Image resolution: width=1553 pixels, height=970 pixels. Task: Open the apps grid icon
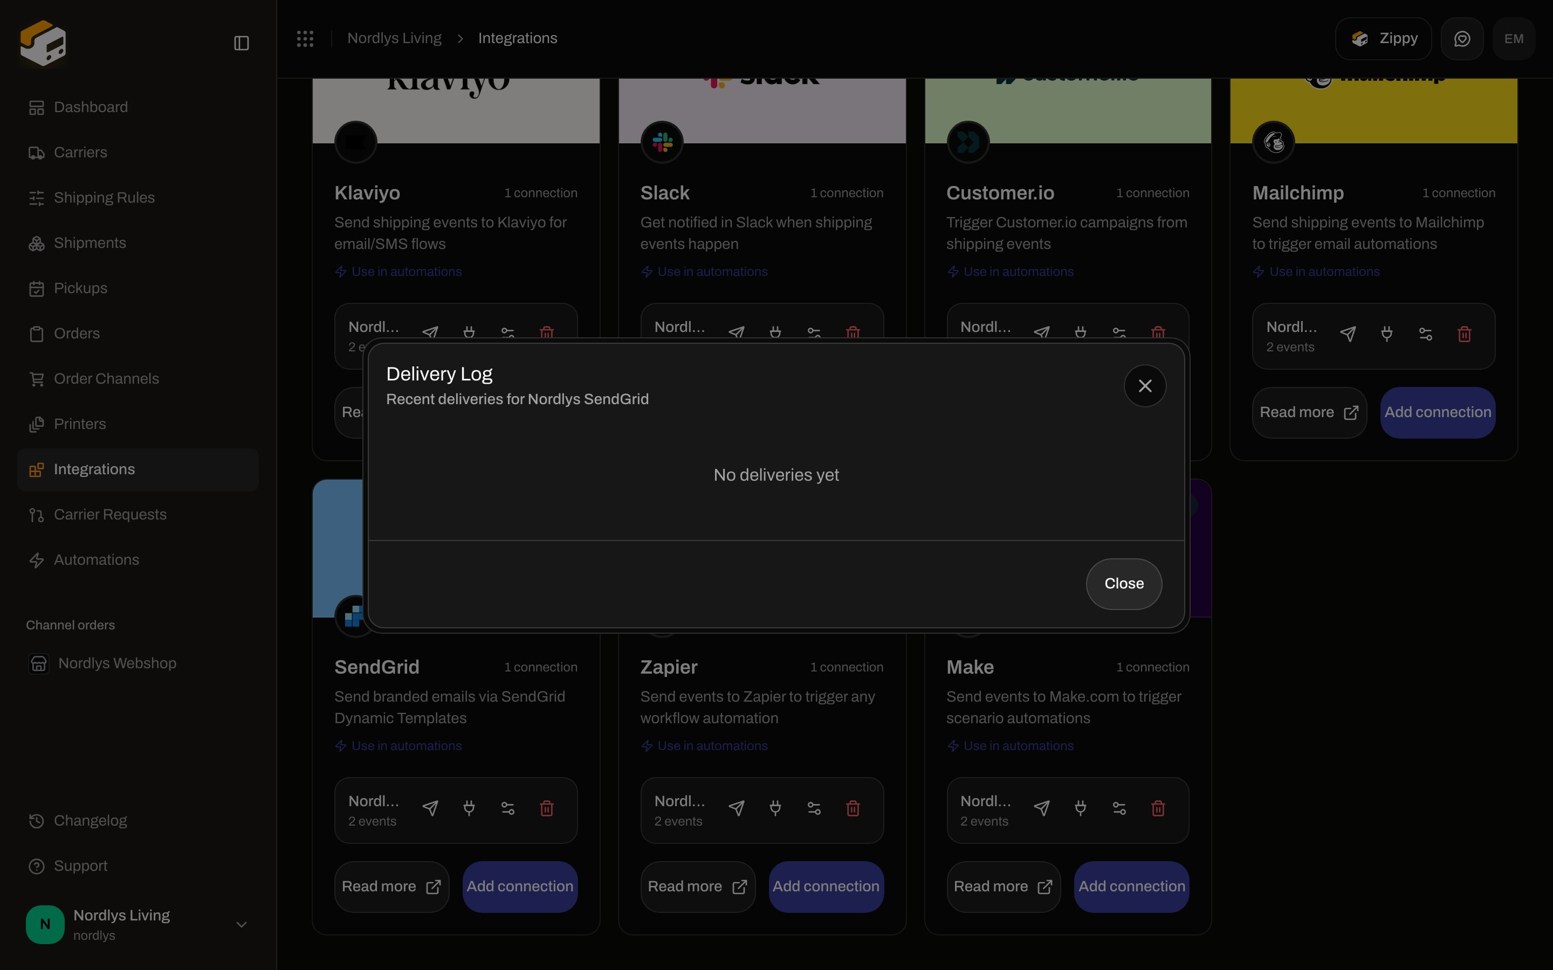click(x=305, y=38)
